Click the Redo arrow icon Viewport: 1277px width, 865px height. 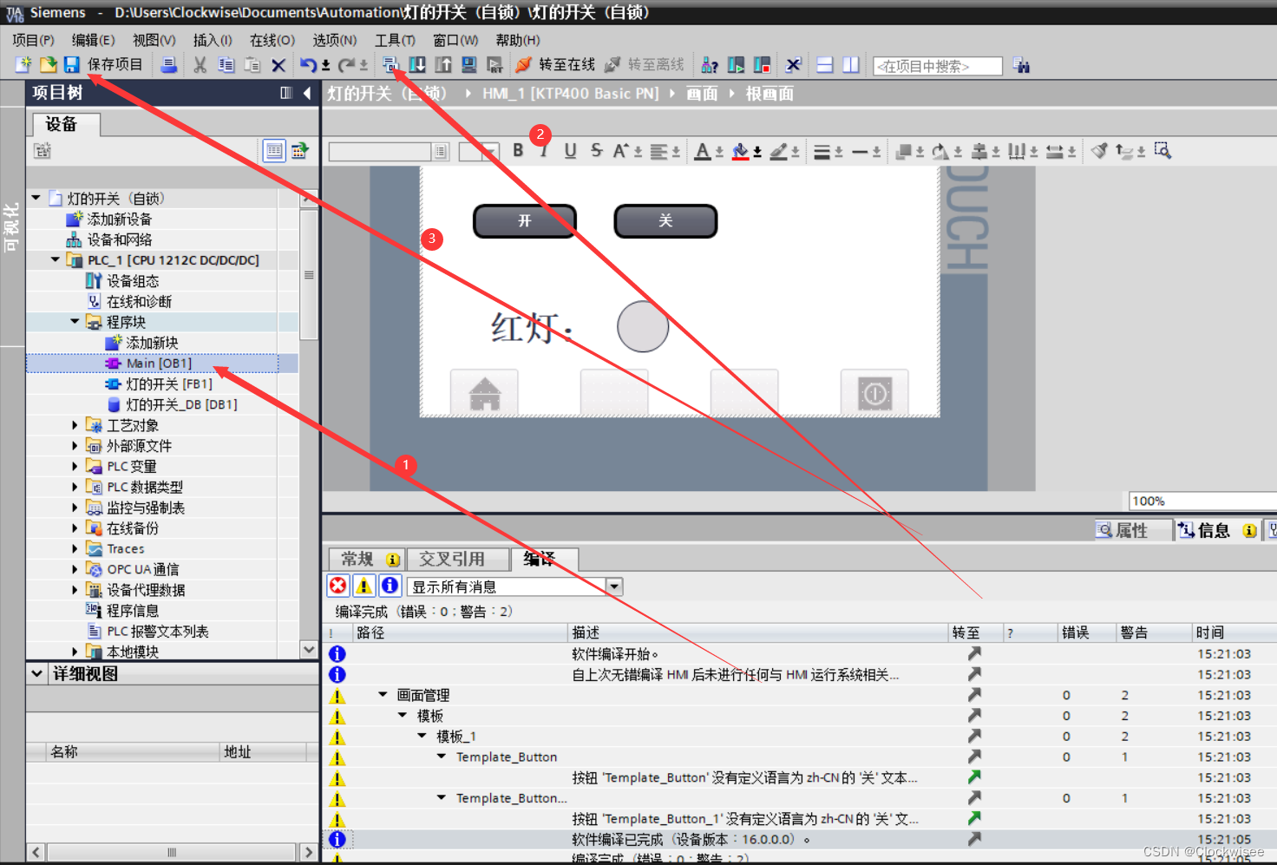tap(347, 65)
